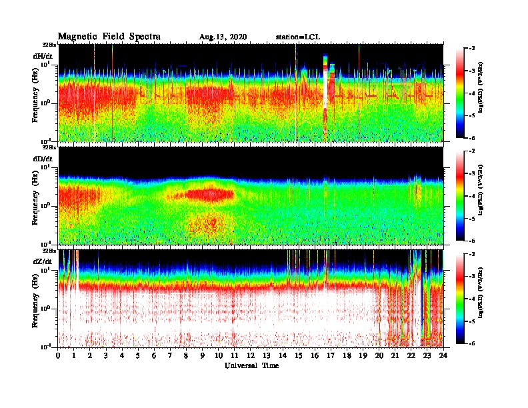The image size is (528, 408).
Task: Click the 10^-1 frequency tick of the dZ/dt panel
Action: pos(45,347)
